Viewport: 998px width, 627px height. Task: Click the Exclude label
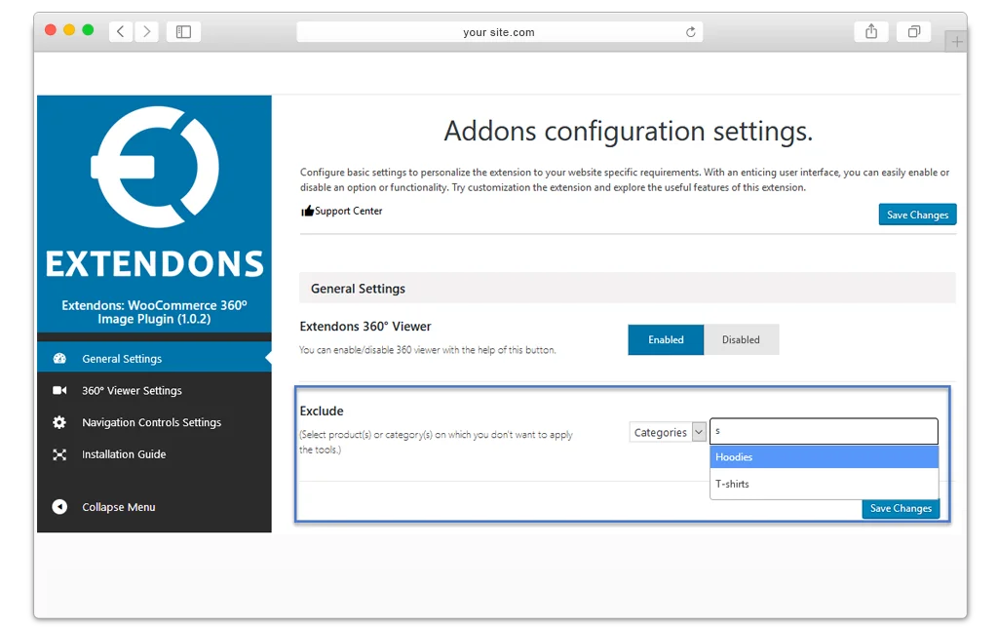[x=322, y=411]
